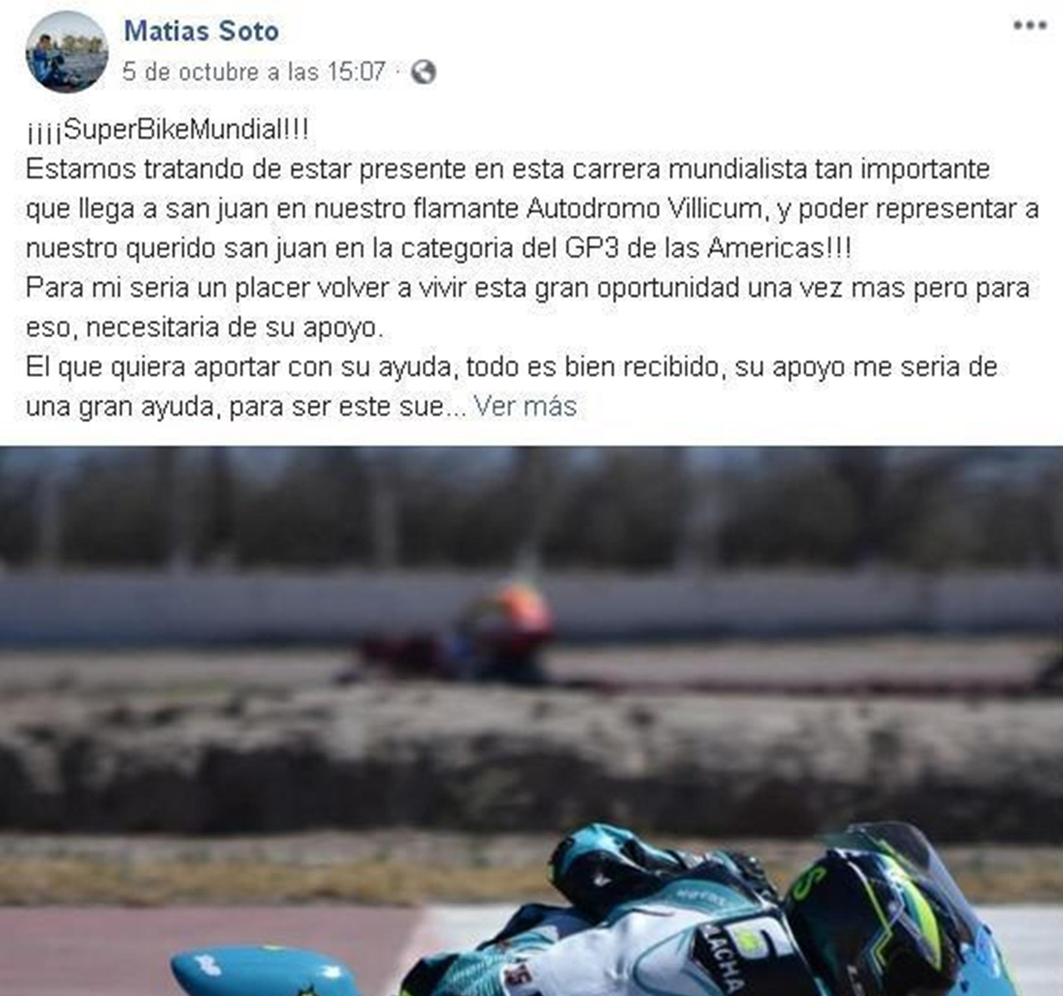Open the three-dot post options menu
The height and width of the screenshot is (996, 1063).
pos(1030,25)
